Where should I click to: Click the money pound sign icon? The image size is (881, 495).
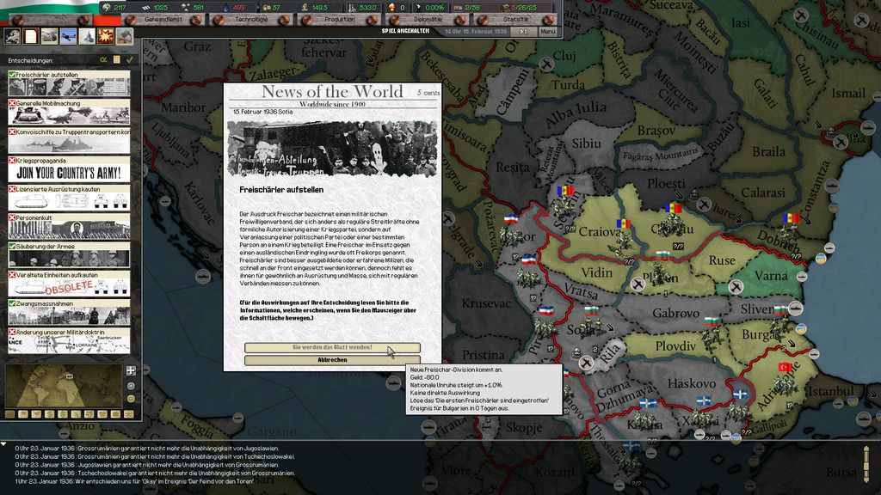pos(305,7)
